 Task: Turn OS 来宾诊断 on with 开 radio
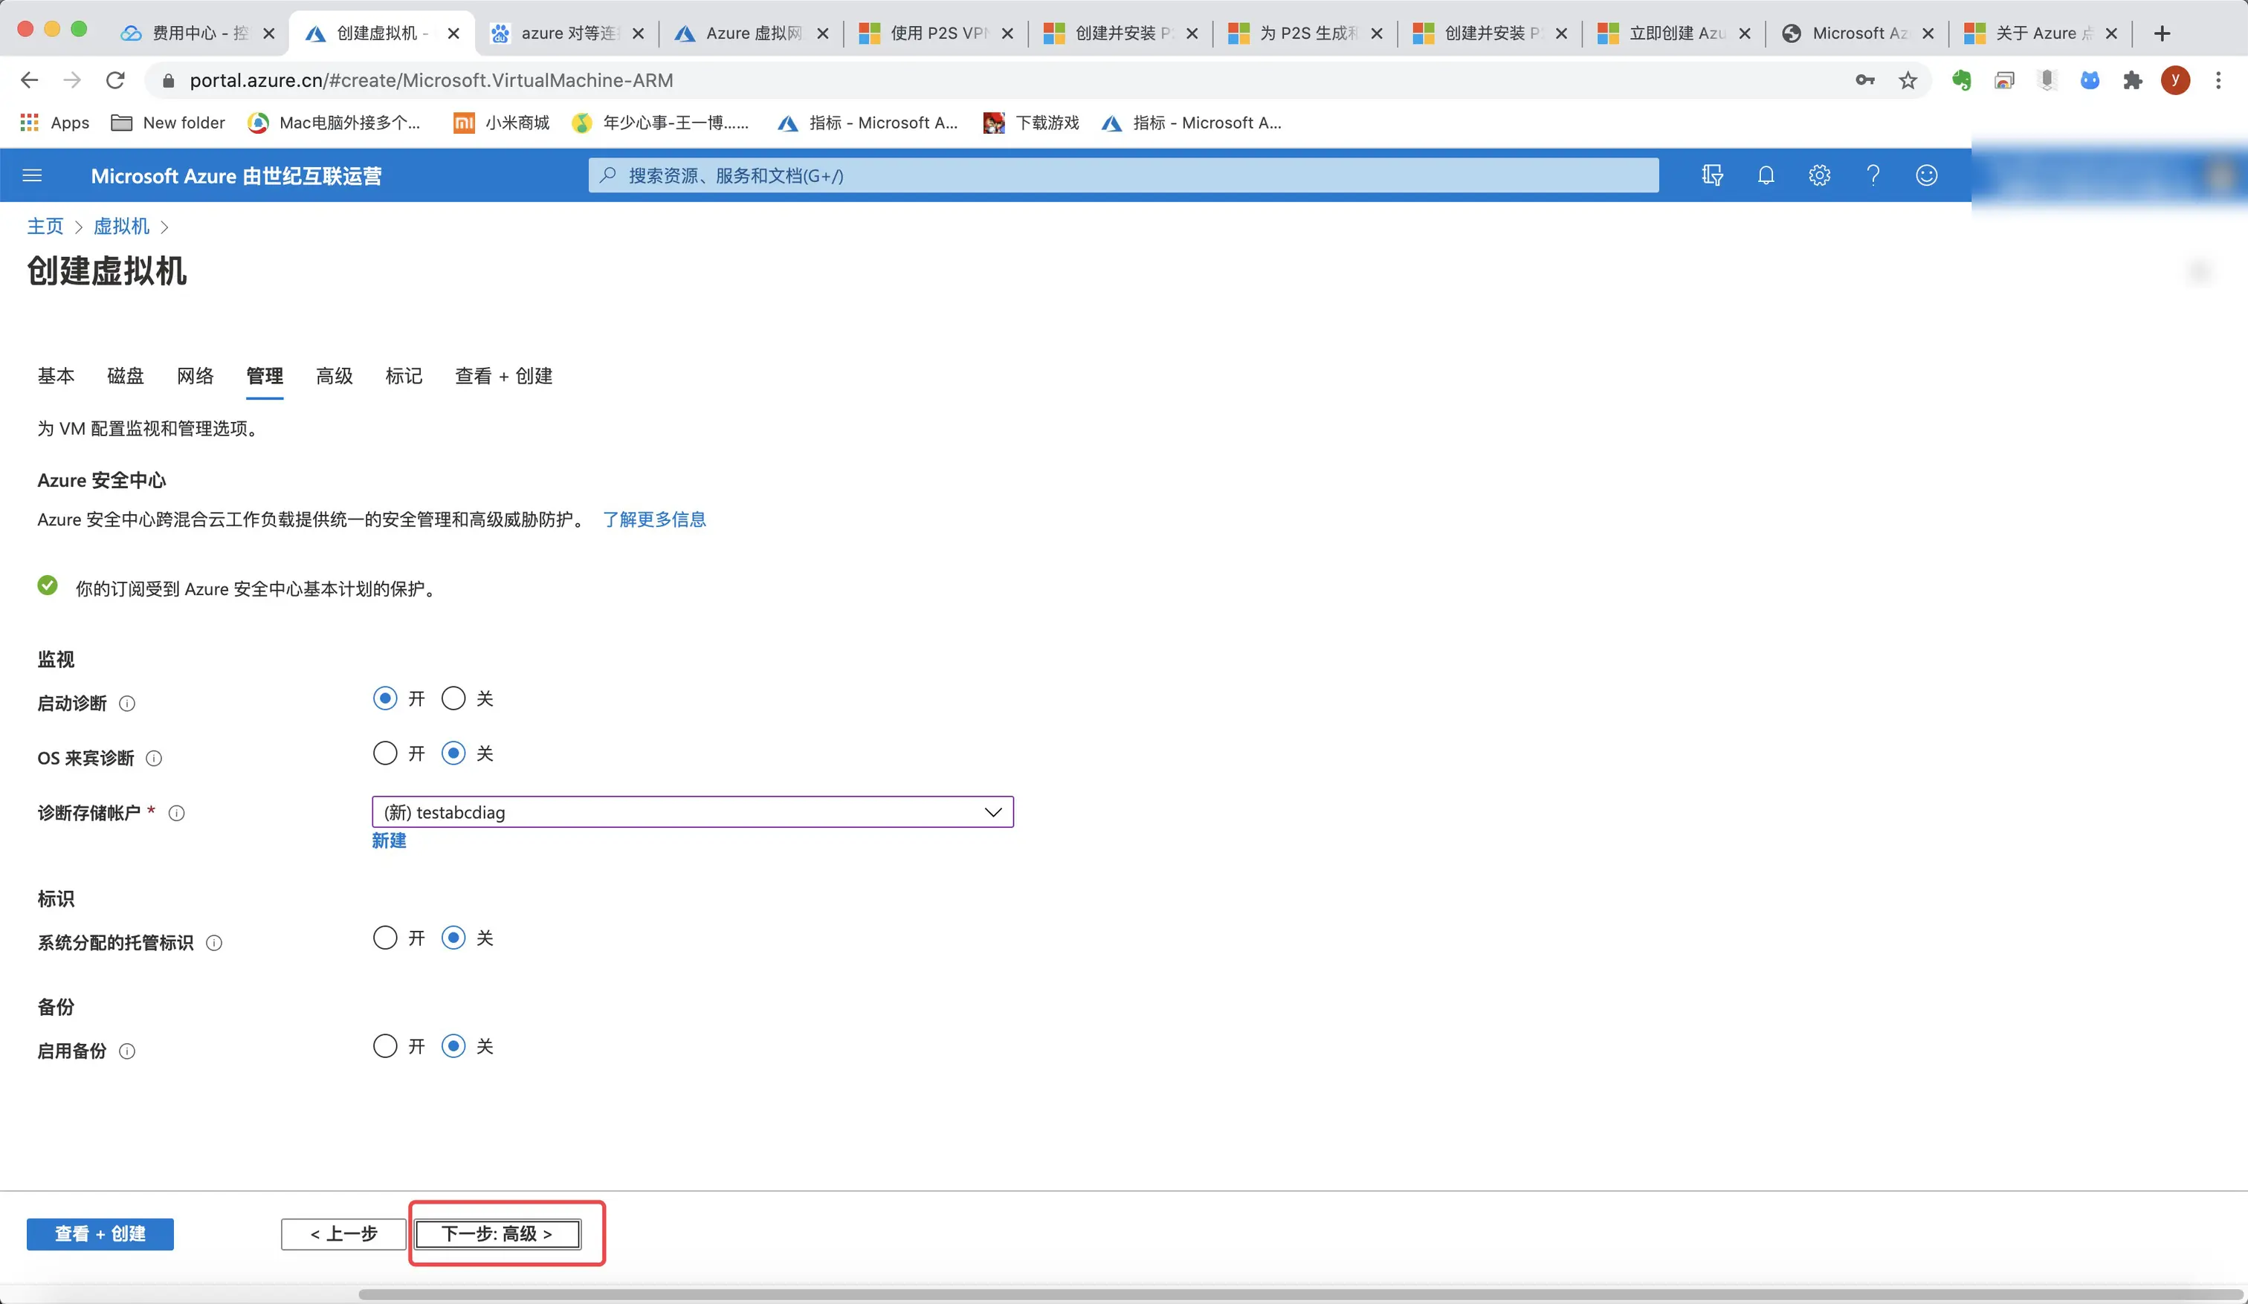tap(384, 753)
